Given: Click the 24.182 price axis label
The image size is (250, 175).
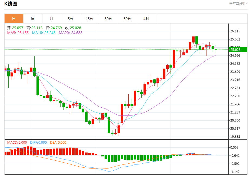Looking at the screenshot, I should click(x=235, y=64).
